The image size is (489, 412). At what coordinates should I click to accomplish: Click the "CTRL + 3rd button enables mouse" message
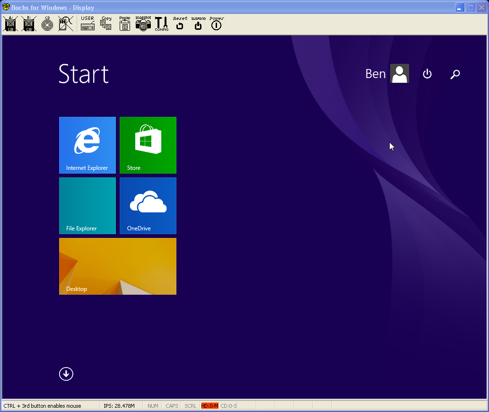click(x=43, y=406)
